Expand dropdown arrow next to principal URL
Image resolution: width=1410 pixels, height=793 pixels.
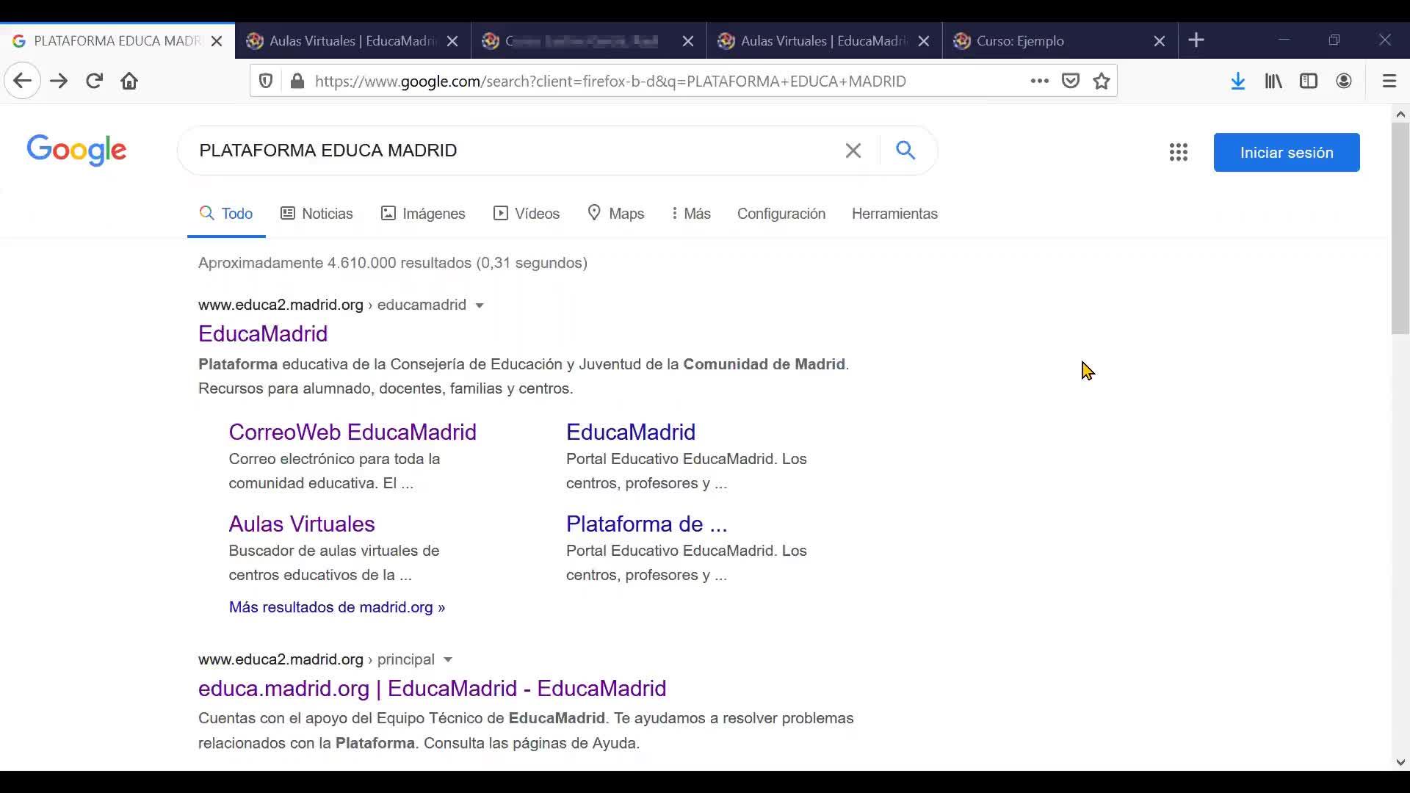pos(448,660)
